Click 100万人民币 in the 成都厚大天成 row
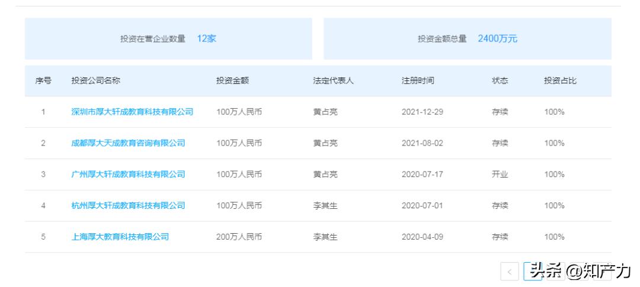Viewport: 640px width, 287px height. [x=239, y=143]
